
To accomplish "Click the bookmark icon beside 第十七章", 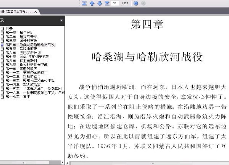I will coord(2,97).
